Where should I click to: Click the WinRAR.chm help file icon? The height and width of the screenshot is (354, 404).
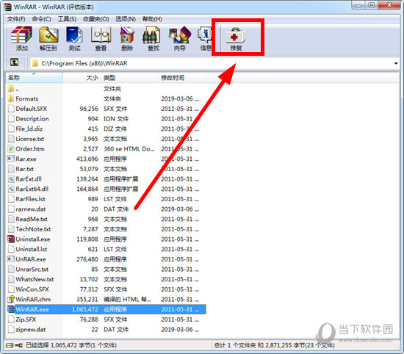pos(11,300)
